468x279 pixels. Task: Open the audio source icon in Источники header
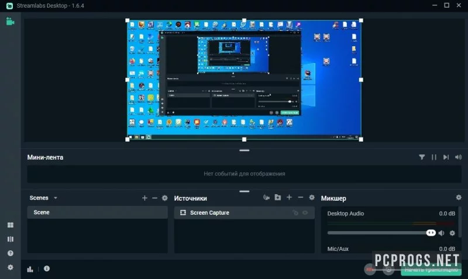tap(267, 197)
